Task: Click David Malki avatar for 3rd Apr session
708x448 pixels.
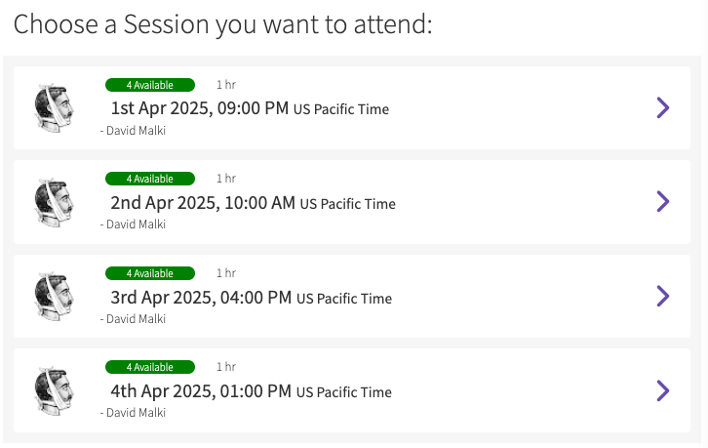Action: [55, 297]
